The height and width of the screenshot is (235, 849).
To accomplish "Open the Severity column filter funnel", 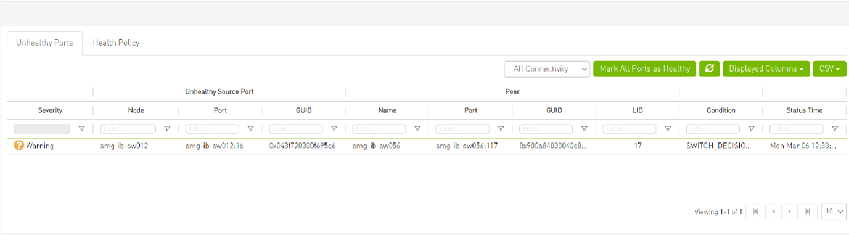I will click(81, 129).
